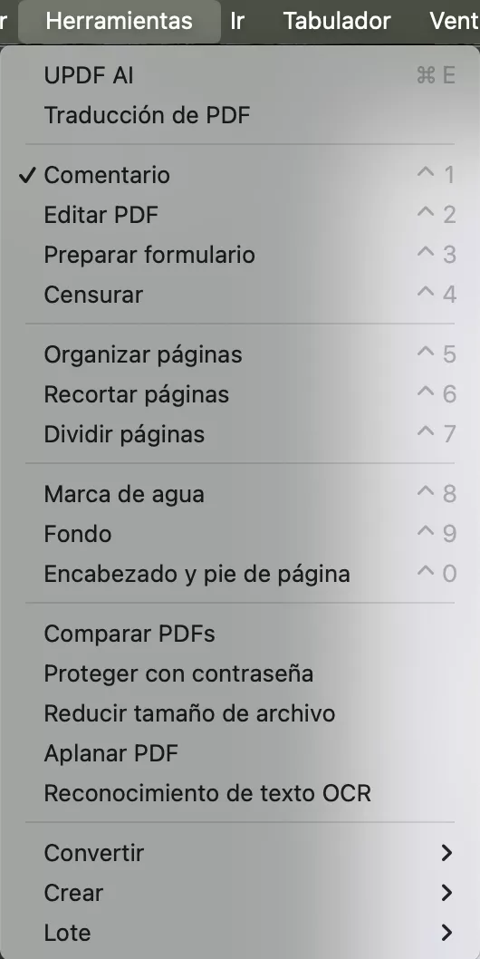Expand the Crear submenu arrow
This screenshot has height=959, width=480.
[446, 893]
